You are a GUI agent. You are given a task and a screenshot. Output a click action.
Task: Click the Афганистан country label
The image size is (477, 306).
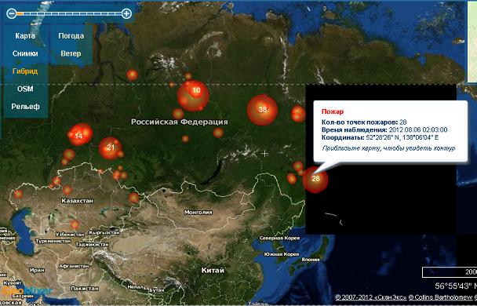(x=74, y=266)
